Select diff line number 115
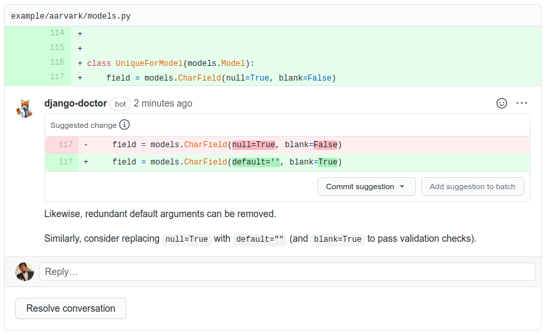Image resolution: width=549 pixels, height=335 pixels. coord(57,48)
